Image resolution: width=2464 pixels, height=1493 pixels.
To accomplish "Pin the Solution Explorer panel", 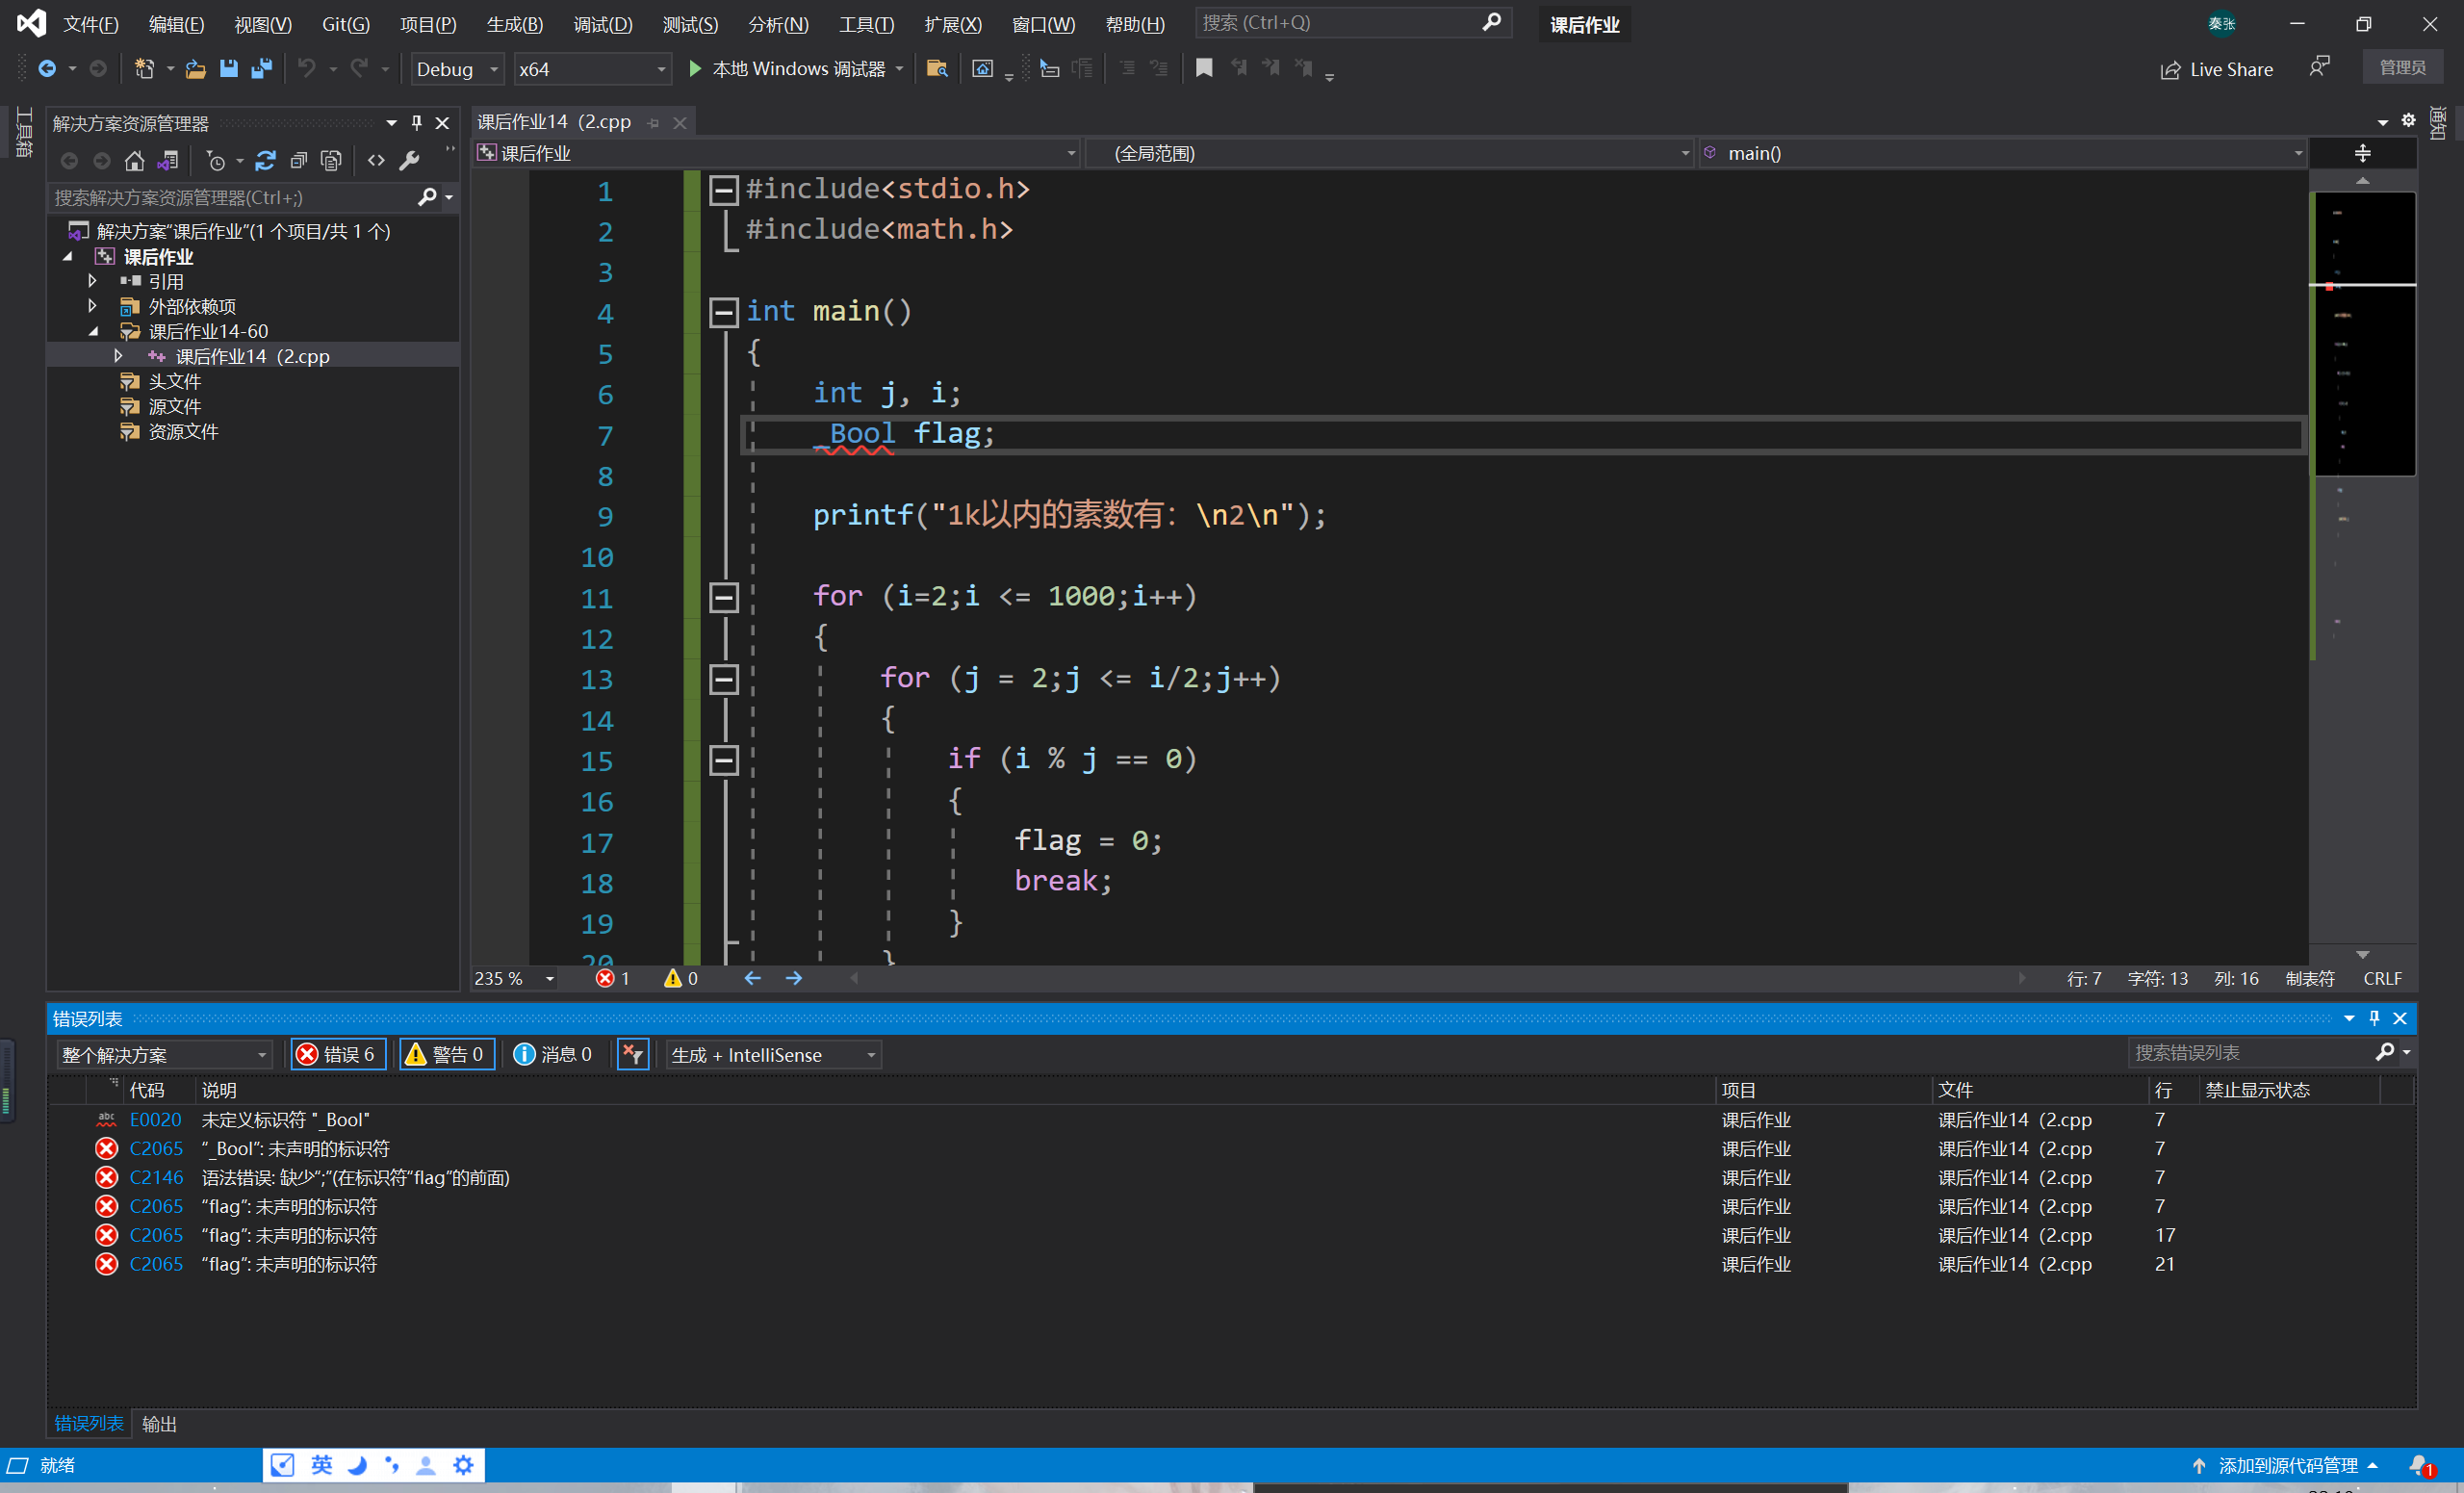I will 417,123.
